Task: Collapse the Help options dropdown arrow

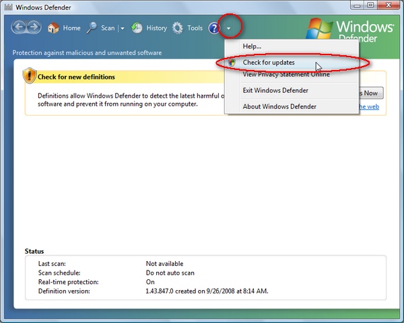Action: pos(228,28)
